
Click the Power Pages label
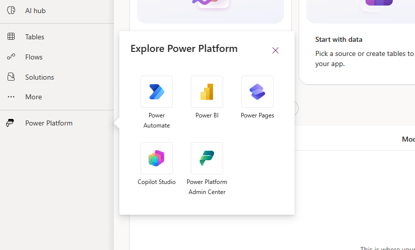click(257, 115)
